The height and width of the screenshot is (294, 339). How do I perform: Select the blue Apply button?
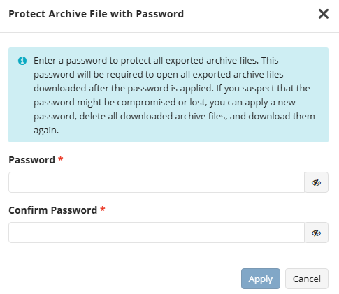tap(261, 279)
